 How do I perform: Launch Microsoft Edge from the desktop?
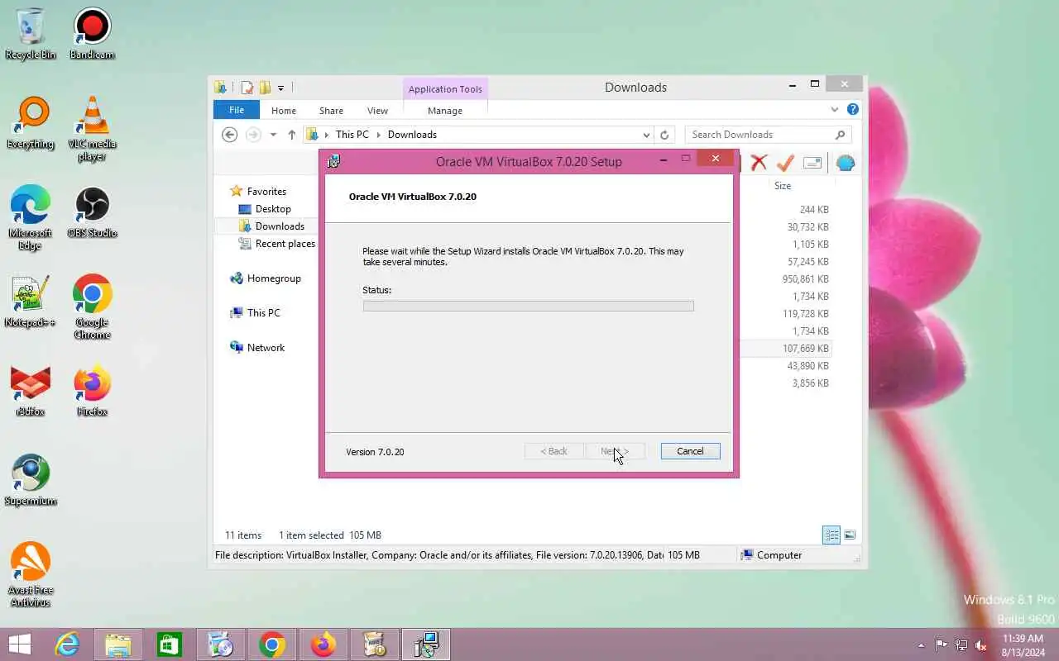[31, 217]
